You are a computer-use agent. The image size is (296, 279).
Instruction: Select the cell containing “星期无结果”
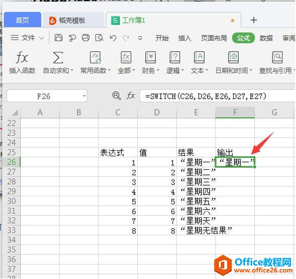[196, 230]
